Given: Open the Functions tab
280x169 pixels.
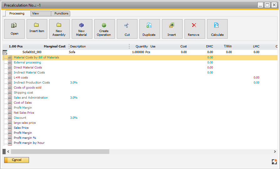Looking at the screenshot, I should pos(61,14).
